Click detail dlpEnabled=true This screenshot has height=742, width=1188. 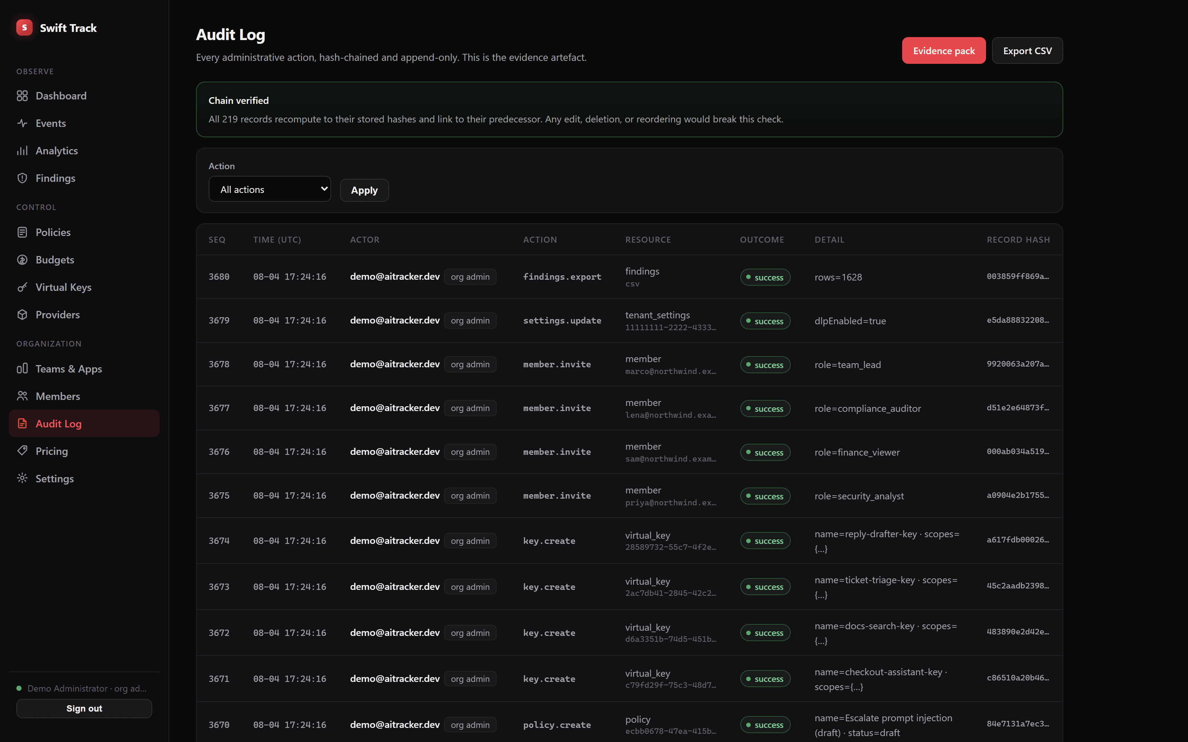coord(850,321)
